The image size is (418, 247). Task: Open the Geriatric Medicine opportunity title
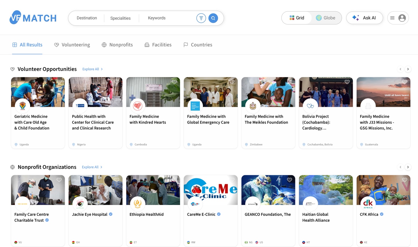[32, 122]
